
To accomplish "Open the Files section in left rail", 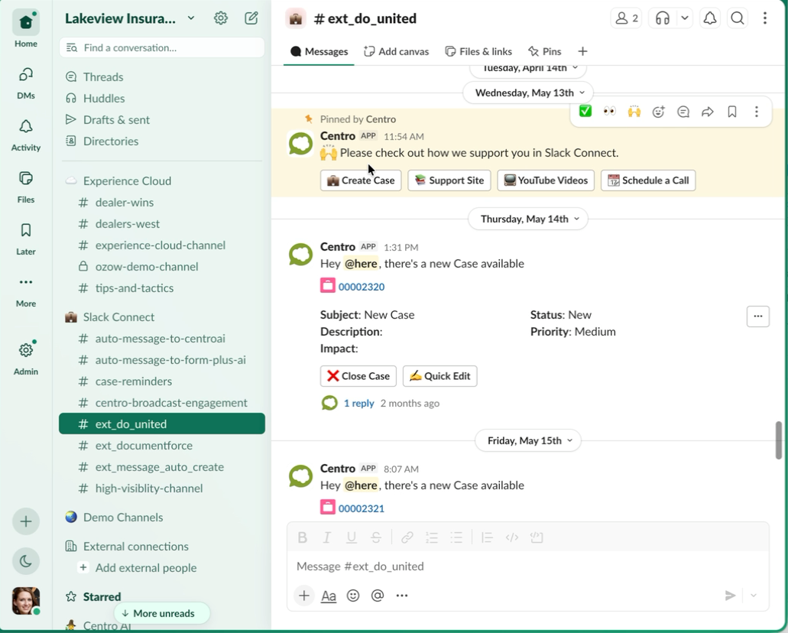I will click(26, 187).
